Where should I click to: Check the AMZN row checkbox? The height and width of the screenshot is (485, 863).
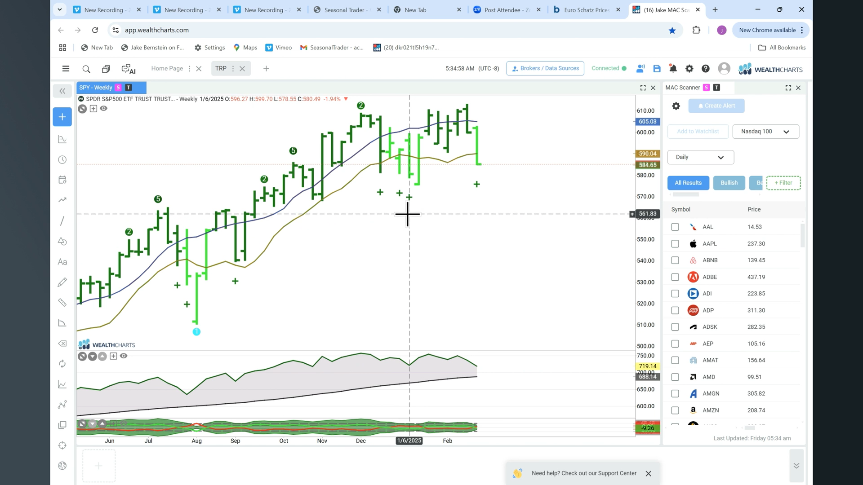(x=675, y=410)
